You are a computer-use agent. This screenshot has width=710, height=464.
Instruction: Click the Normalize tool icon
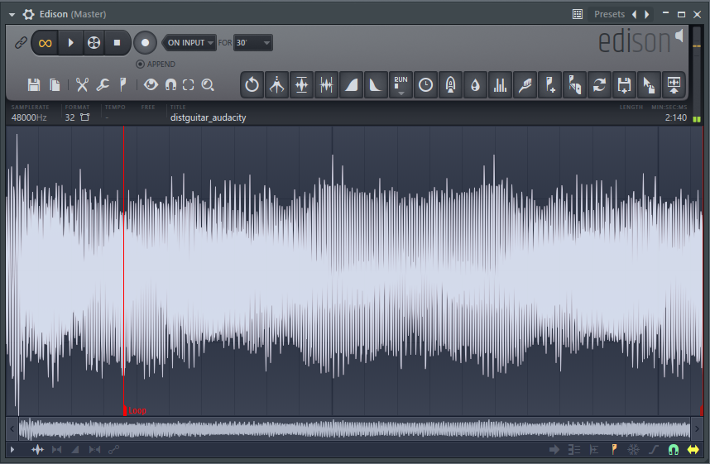pyautogui.click(x=301, y=84)
